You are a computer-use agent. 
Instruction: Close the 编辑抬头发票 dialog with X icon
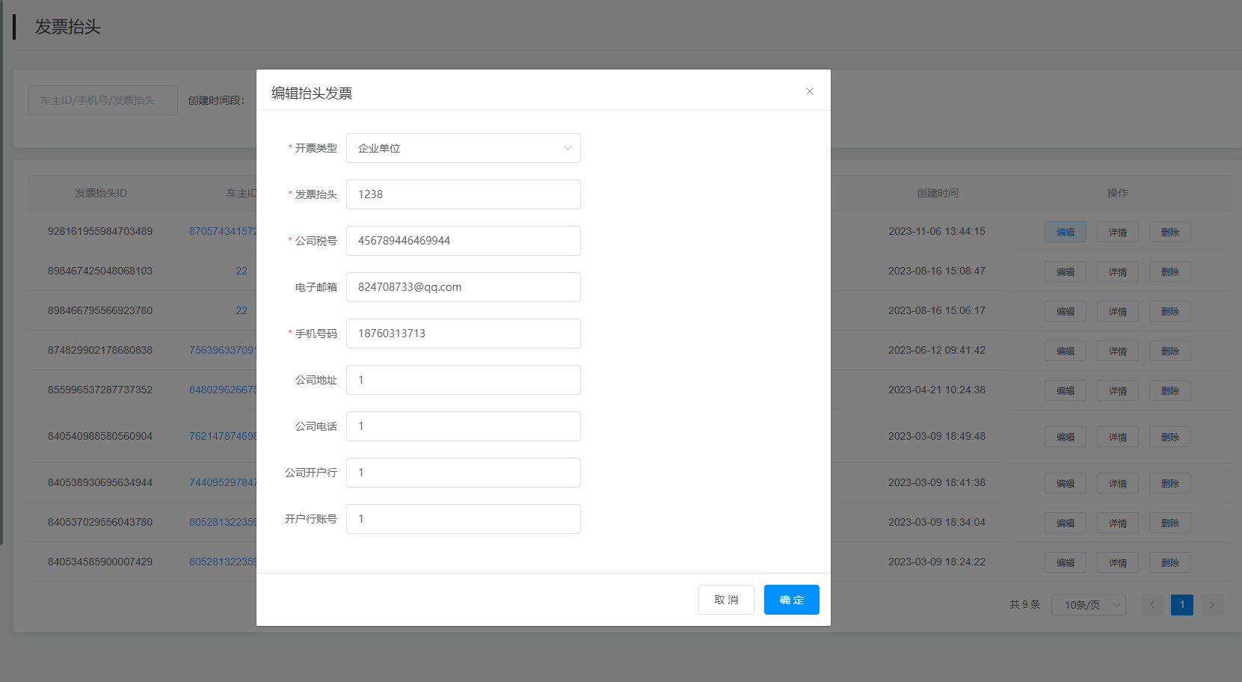(809, 91)
